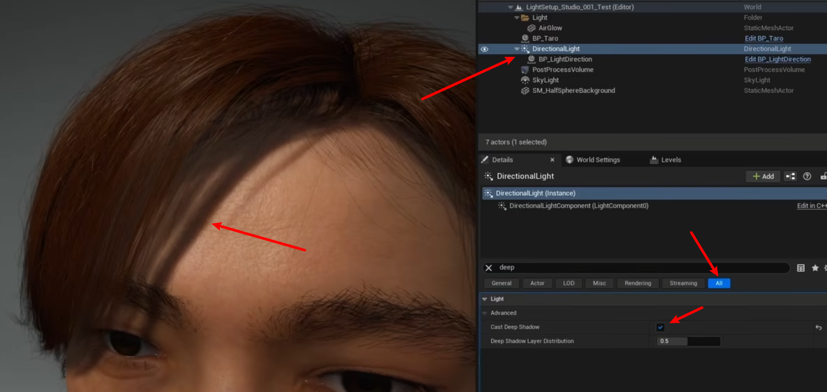Open the World Settings tab
Screen dimensions: 827x392
click(x=598, y=160)
